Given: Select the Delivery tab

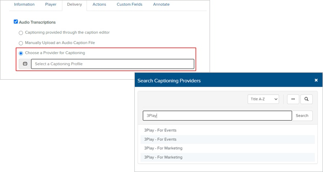Looking at the screenshot, I should tap(74, 5).
